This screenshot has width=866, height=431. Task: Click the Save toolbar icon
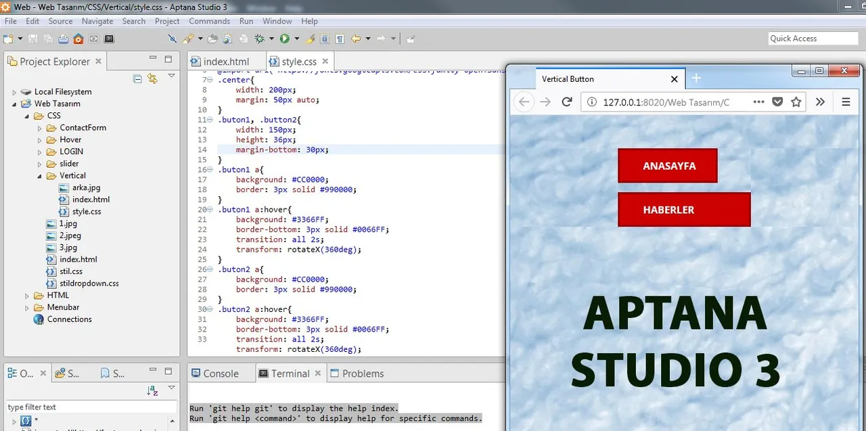32,39
